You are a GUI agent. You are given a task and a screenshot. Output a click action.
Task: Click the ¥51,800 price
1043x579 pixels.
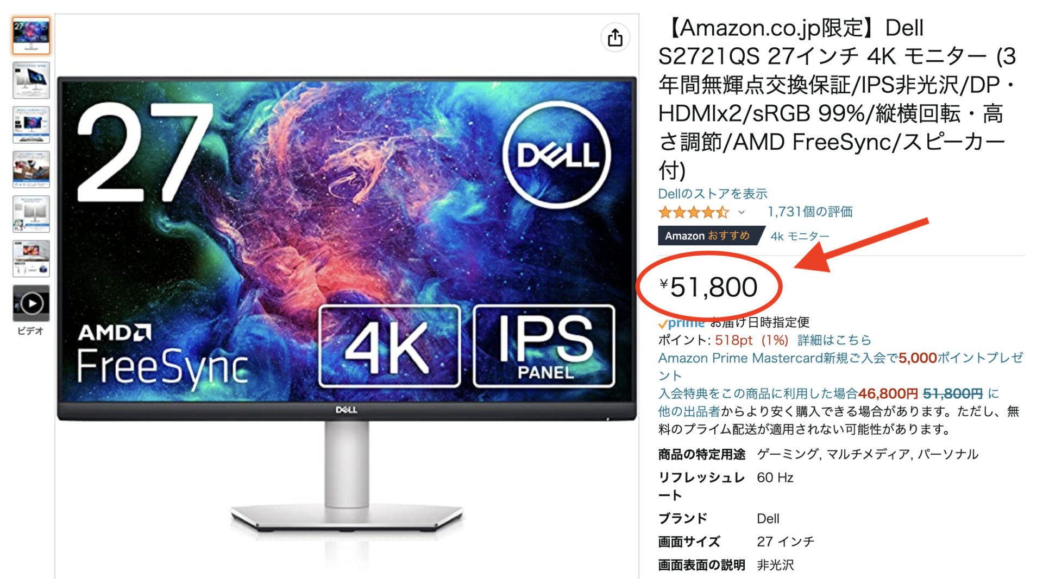pos(708,287)
